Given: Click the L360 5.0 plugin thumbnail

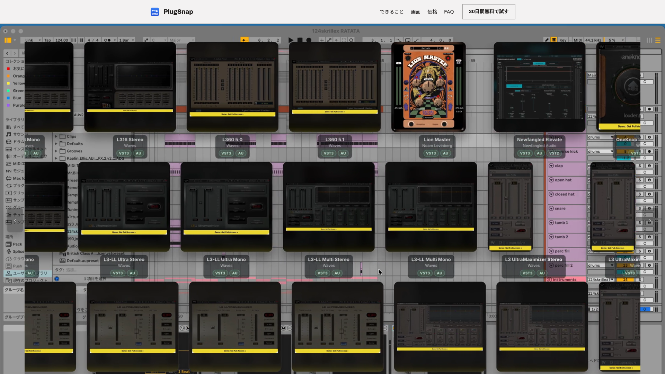Looking at the screenshot, I should click(232, 87).
